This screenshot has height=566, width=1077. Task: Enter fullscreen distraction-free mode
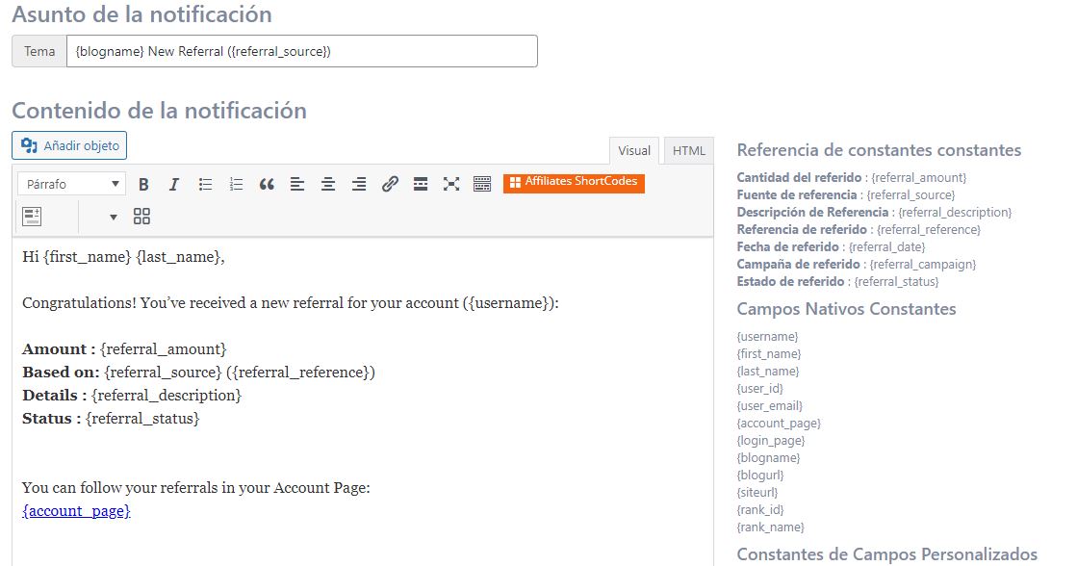point(451,184)
